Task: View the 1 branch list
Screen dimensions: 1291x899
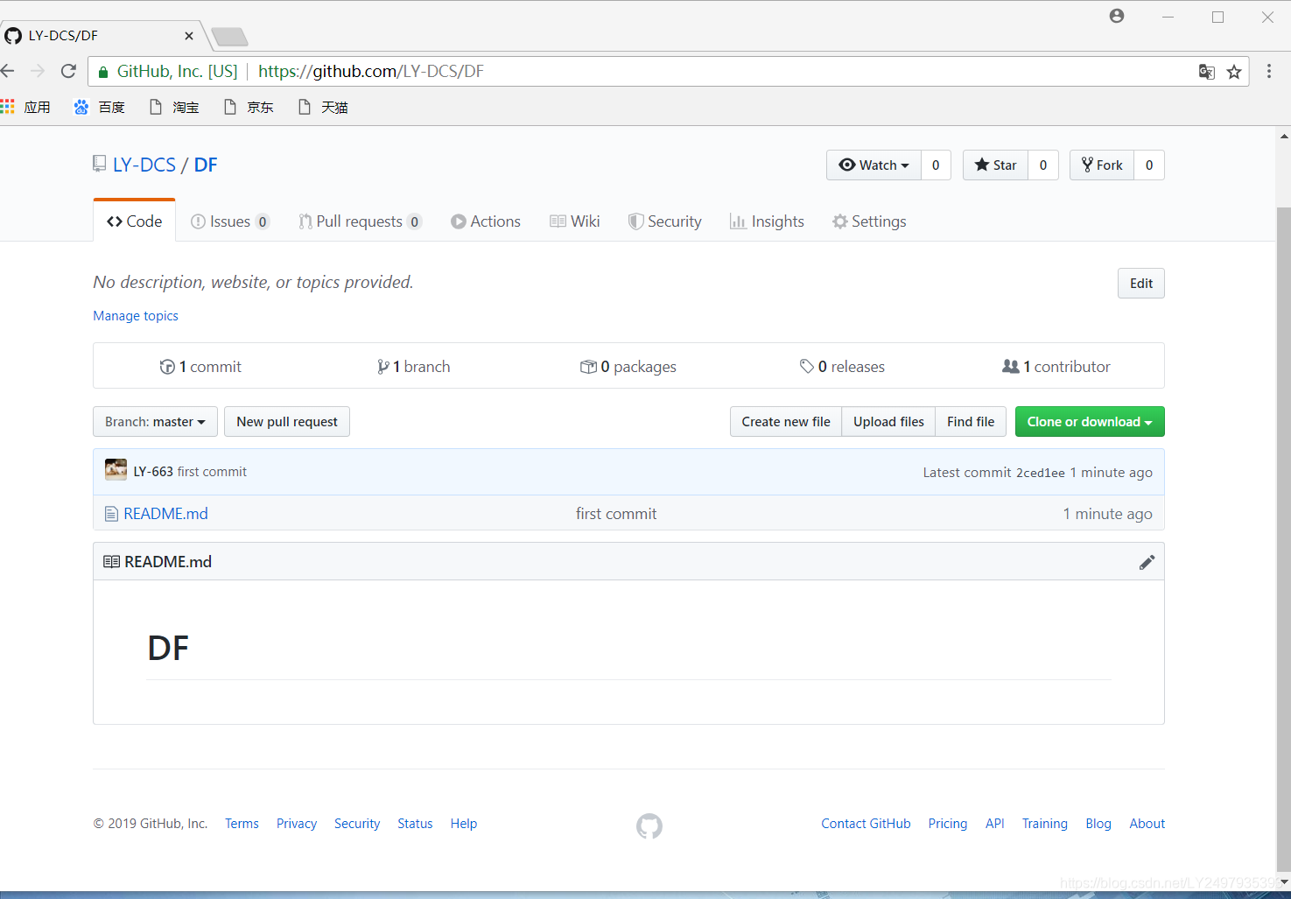Action: tap(413, 367)
